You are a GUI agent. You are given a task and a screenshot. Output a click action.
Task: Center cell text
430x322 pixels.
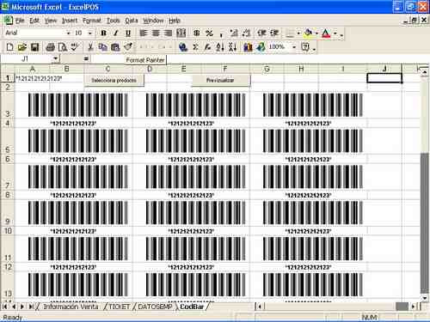156,33
